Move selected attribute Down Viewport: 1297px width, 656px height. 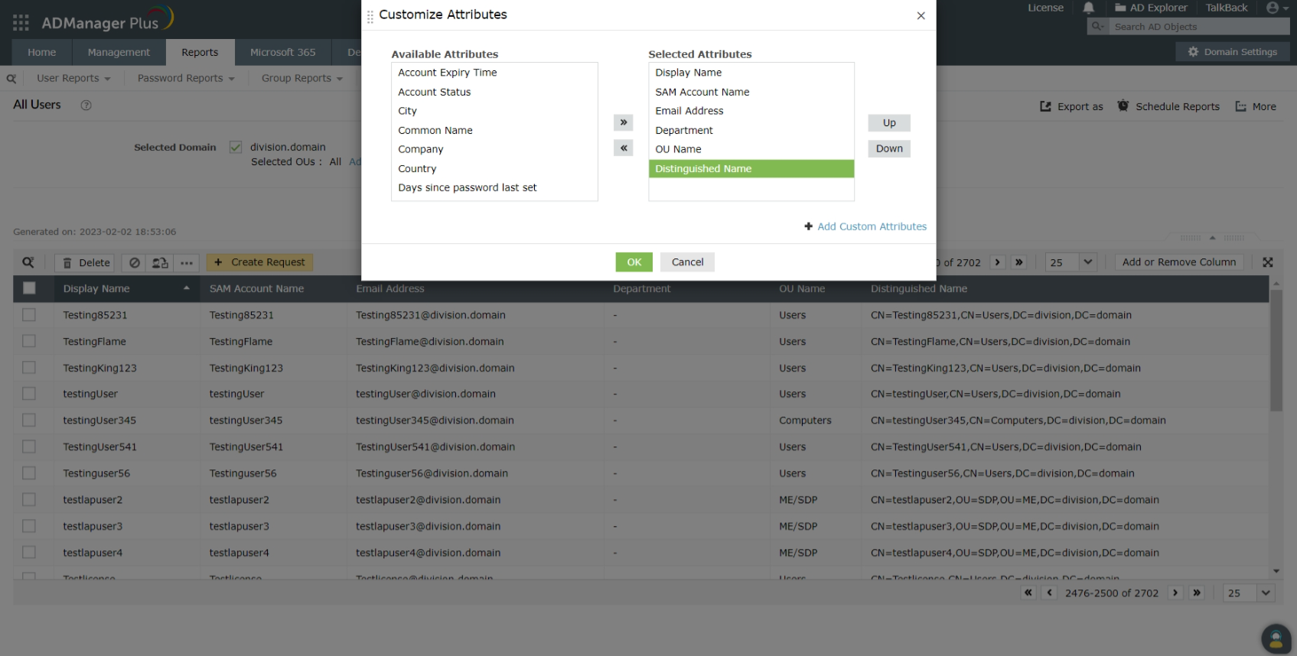pos(889,148)
